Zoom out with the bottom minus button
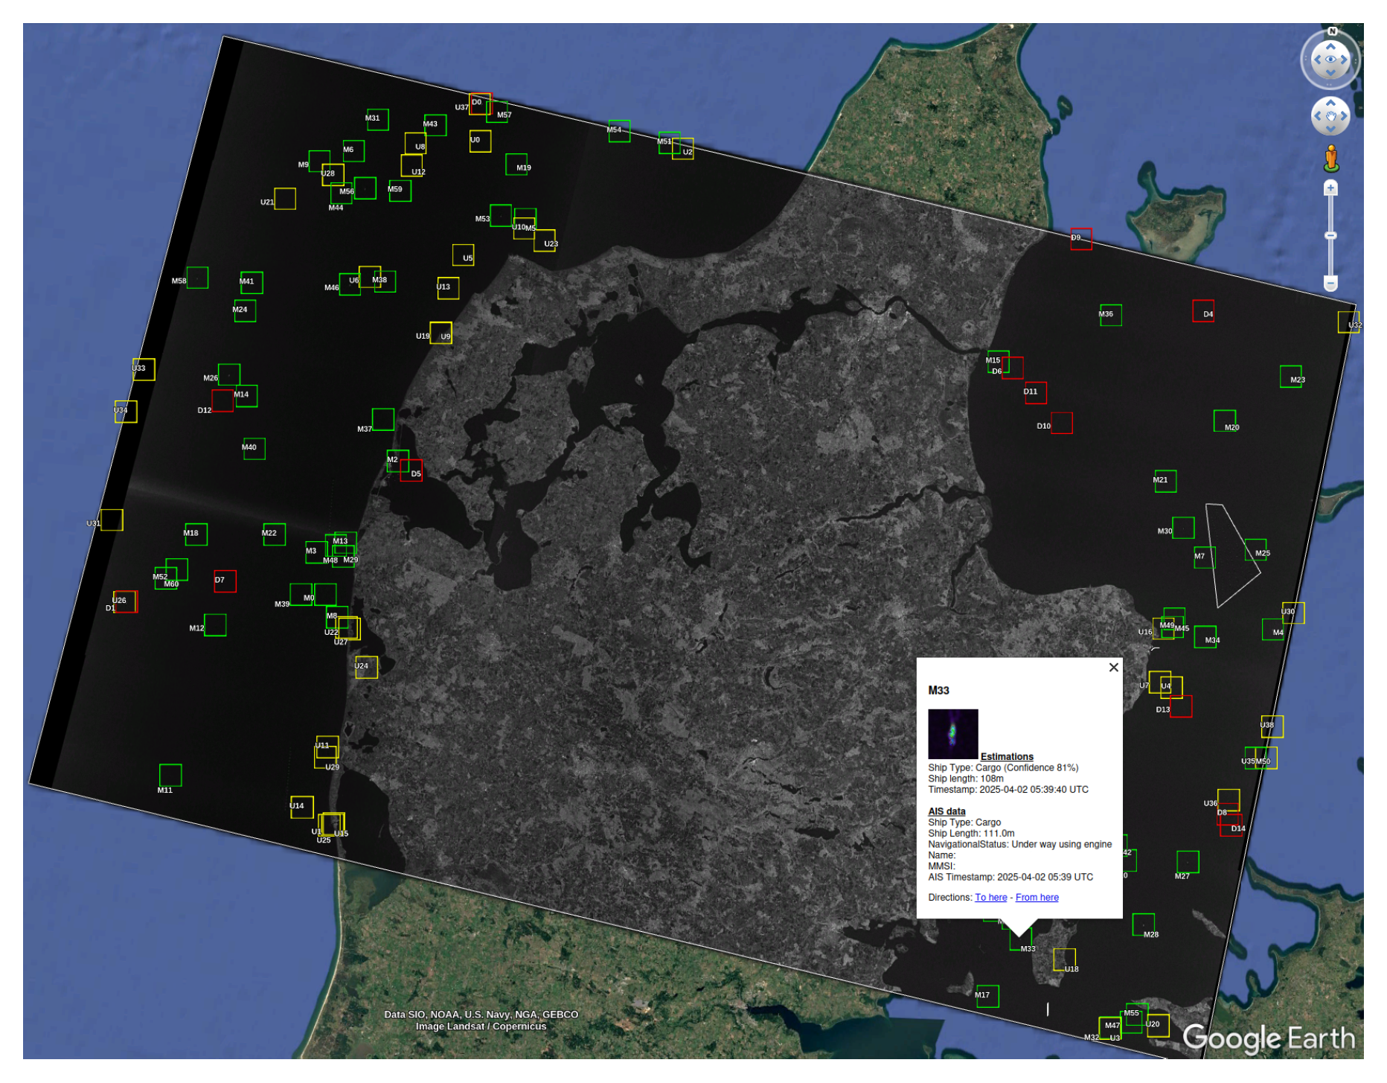The image size is (1387, 1083). coord(1331,283)
